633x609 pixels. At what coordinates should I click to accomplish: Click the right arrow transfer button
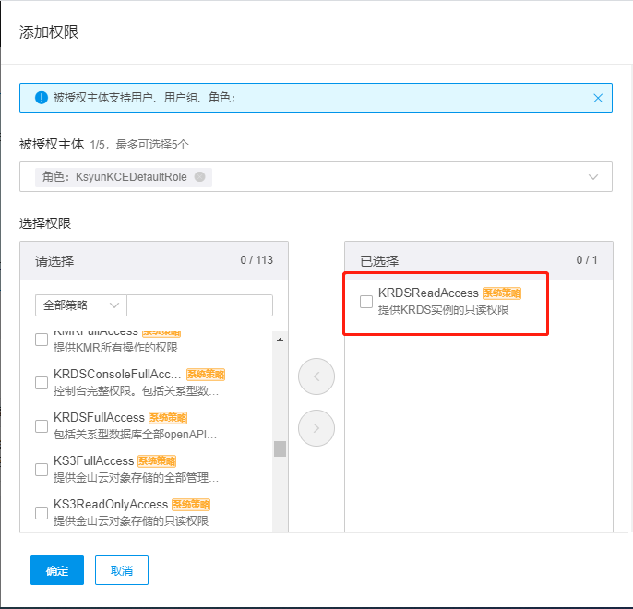[316, 427]
